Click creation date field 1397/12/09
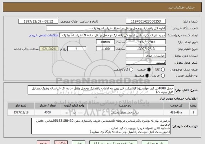 [x=146, y=42]
